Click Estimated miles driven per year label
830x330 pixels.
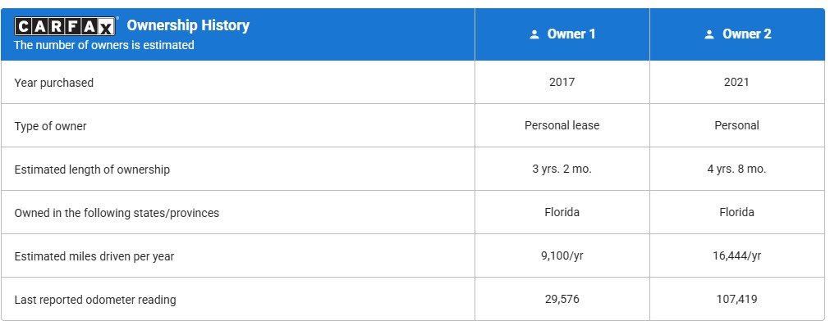point(94,256)
